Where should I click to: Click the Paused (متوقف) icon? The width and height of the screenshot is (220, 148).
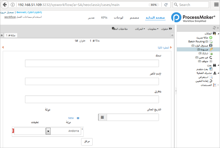pyautogui.click(x=211, y=61)
